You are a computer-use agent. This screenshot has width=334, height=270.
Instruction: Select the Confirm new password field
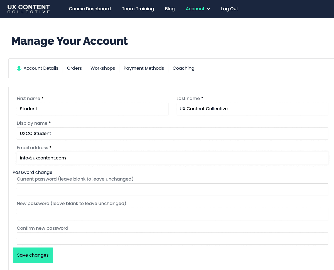click(x=172, y=239)
